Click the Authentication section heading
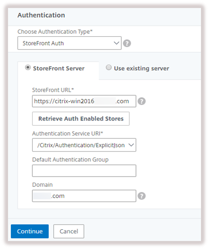This screenshot has height=249, width=209. pos(41,15)
